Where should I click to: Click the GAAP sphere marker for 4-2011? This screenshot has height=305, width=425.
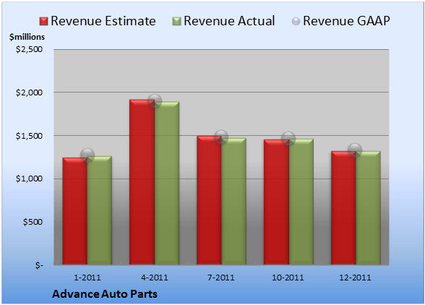[155, 101]
